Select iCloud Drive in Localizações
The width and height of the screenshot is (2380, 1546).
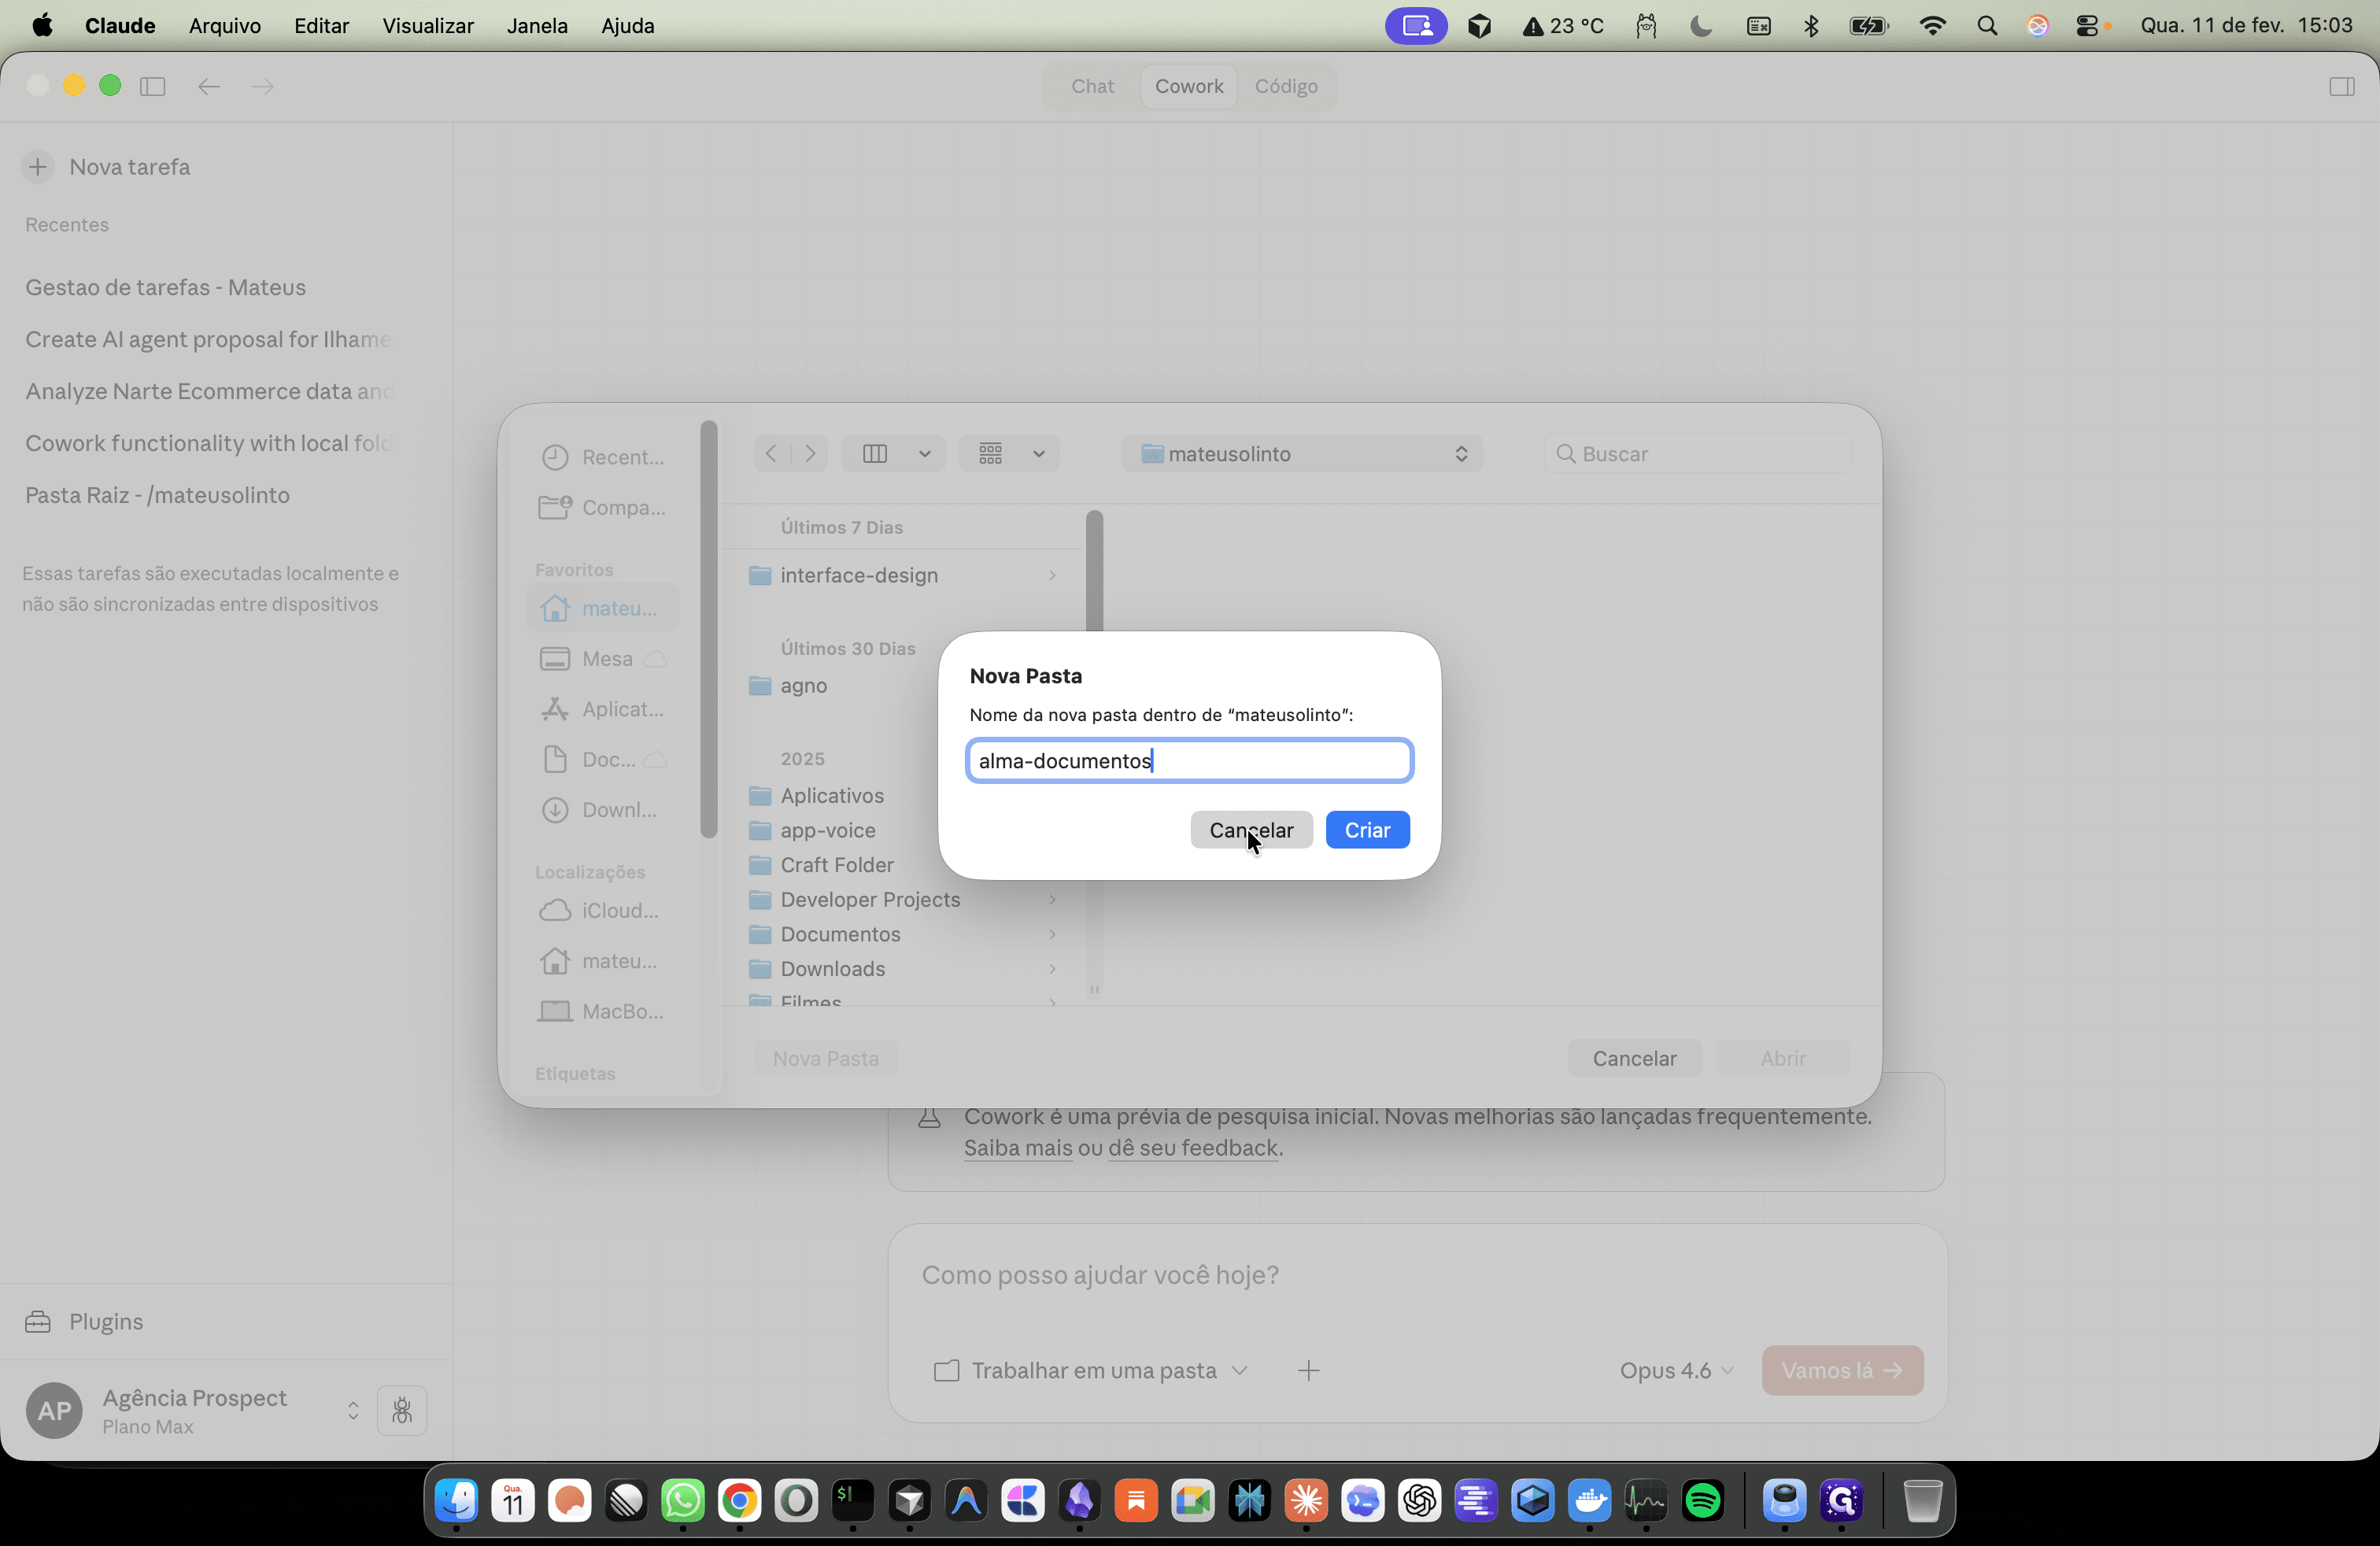(x=603, y=911)
